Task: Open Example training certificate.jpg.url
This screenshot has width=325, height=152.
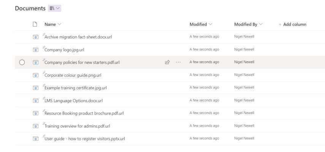Action: (x=75, y=88)
